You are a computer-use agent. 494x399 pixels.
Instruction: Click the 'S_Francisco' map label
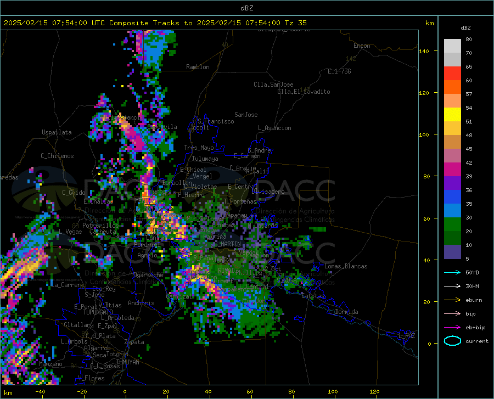click(x=216, y=121)
